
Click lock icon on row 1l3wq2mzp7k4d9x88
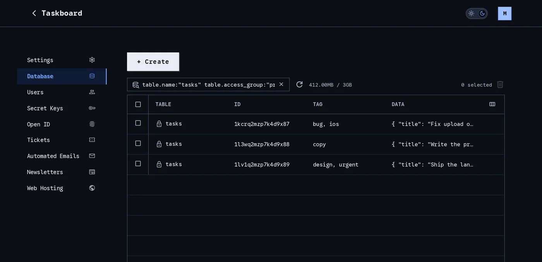(x=159, y=144)
